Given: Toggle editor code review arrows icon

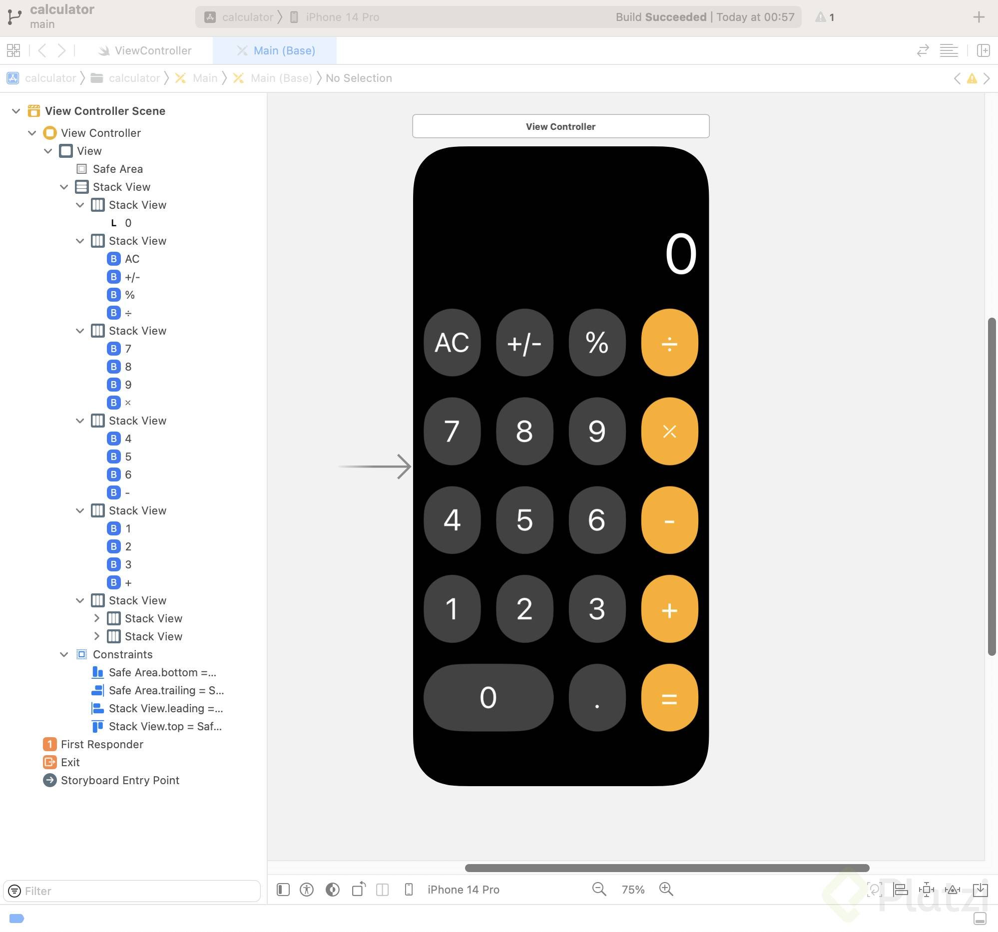Looking at the screenshot, I should [923, 50].
